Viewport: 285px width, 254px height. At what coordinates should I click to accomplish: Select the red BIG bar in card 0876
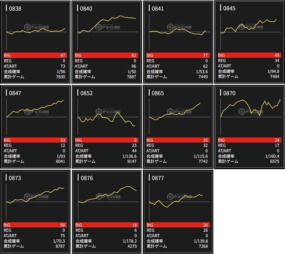pos(106,225)
